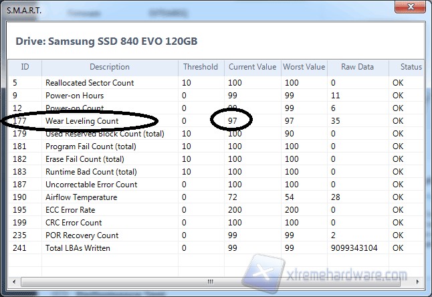Select the Airflow Temperature row
The height and width of the screenshot is (297, 432).
(x=81, y=197)
